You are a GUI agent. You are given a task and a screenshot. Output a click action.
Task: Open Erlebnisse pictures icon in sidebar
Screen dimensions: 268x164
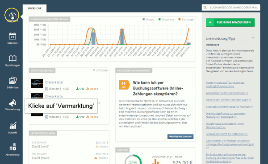click(13, 81)
